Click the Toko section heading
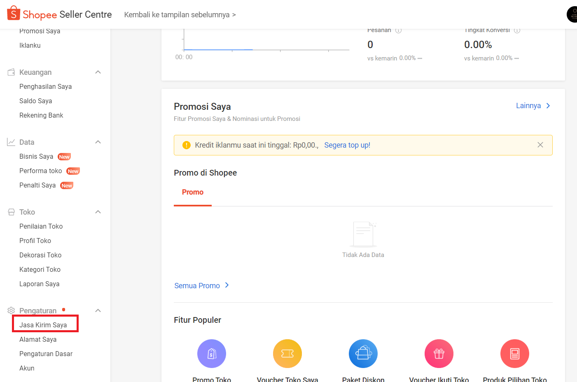The width and height of the screenshot is (577, 382). (27, 212)
